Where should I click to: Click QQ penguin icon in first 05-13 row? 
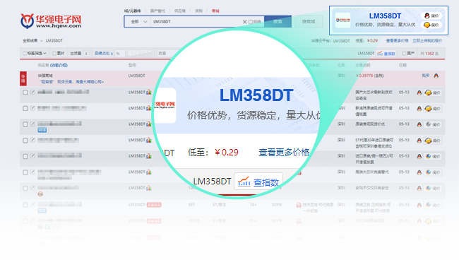[x=419, y=93]
